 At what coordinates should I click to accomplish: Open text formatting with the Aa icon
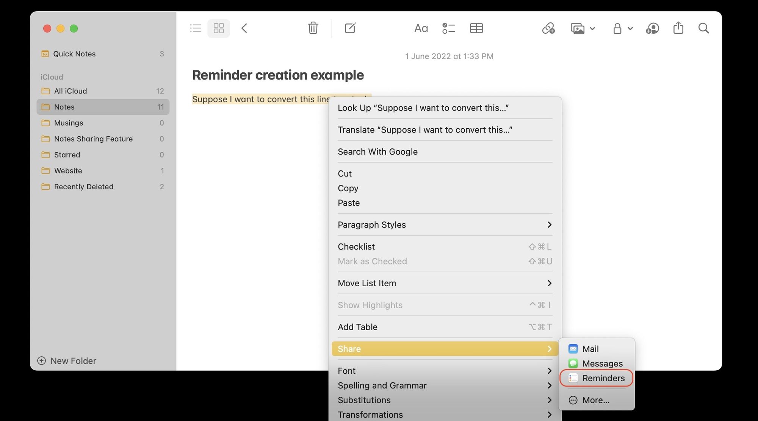click(x=421, y=28)
